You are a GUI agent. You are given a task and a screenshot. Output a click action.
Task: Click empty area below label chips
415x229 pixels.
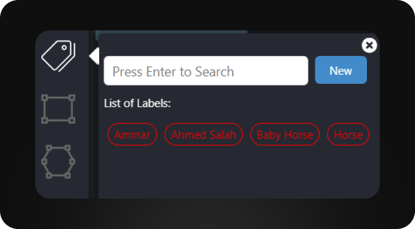(x=238, y=172)
